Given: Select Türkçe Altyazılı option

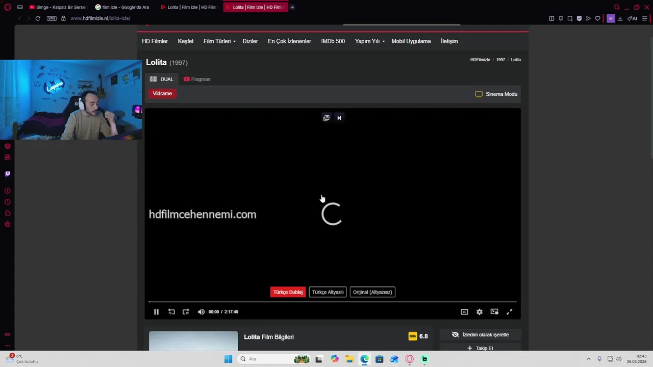Looking at the screenshot, I should 328,292.
